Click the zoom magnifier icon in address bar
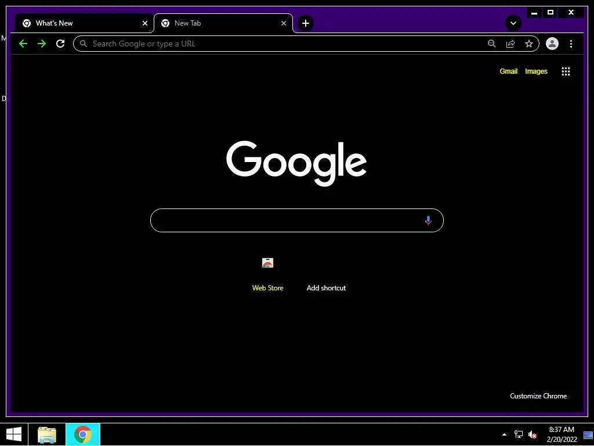This screenshot has height=446, width=594. tap(492, 44)
